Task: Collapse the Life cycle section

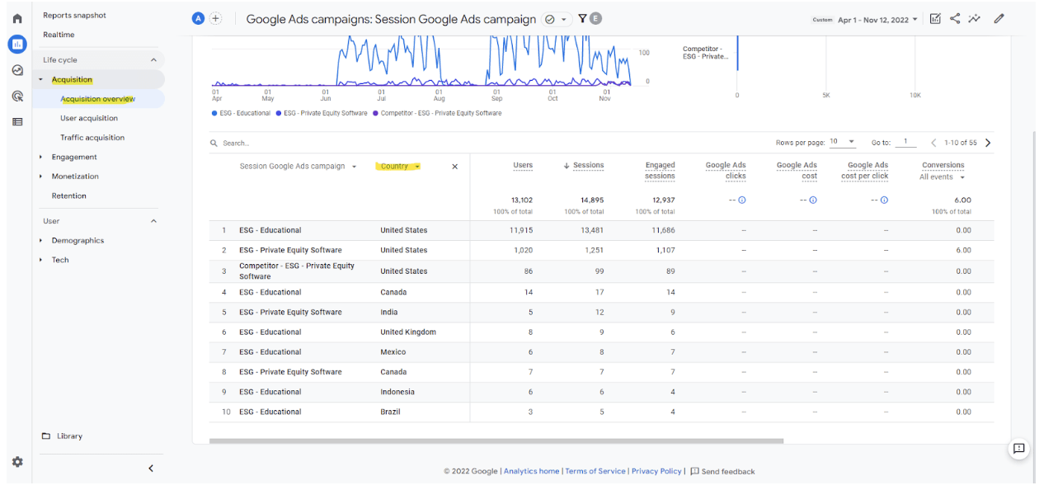Action: tap(153, 60)
